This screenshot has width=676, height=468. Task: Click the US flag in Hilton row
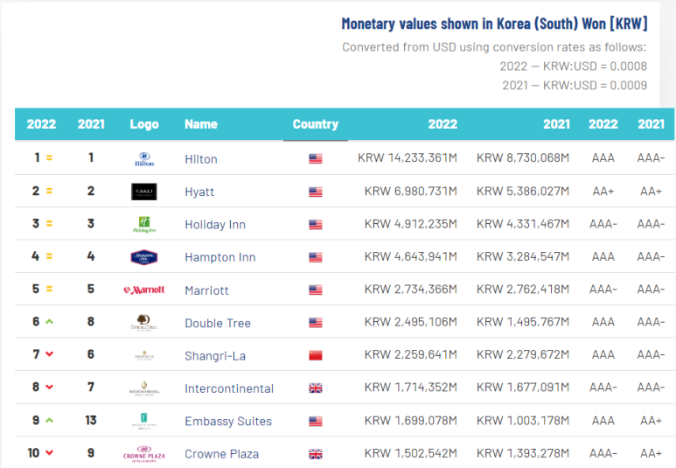coord(316,158)
